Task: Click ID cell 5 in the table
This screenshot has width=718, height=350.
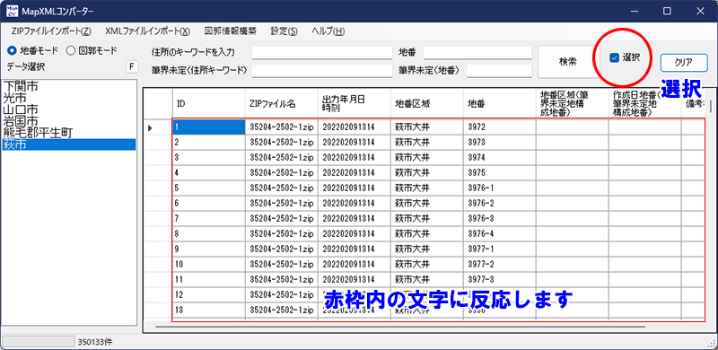Action: (x=209, y=188)
